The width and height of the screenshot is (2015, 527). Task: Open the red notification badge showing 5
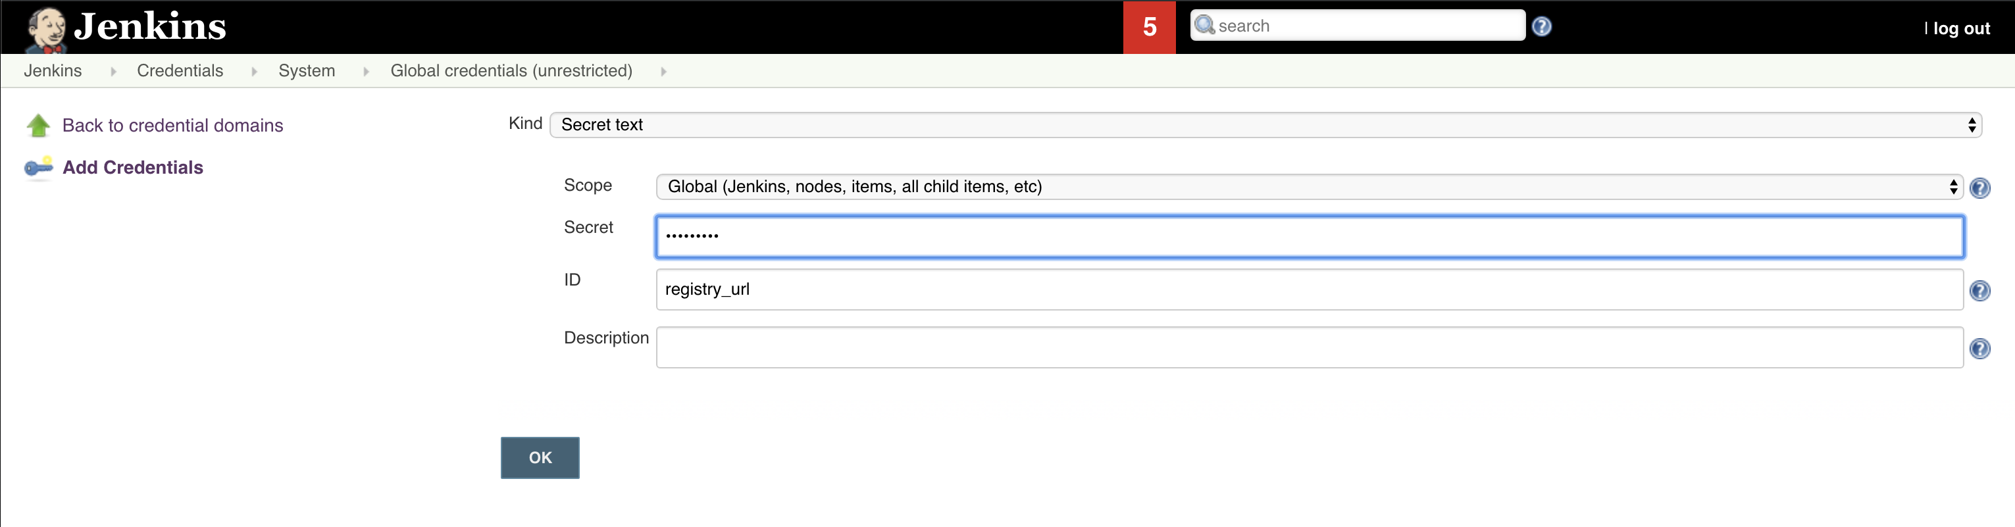(1149, 28)
